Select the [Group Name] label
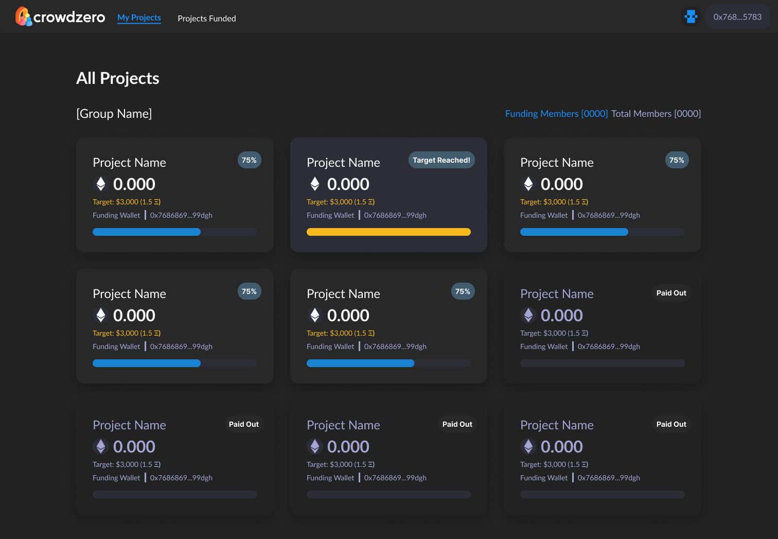Viewport: 778px width, 539px height. pos(114,114)
